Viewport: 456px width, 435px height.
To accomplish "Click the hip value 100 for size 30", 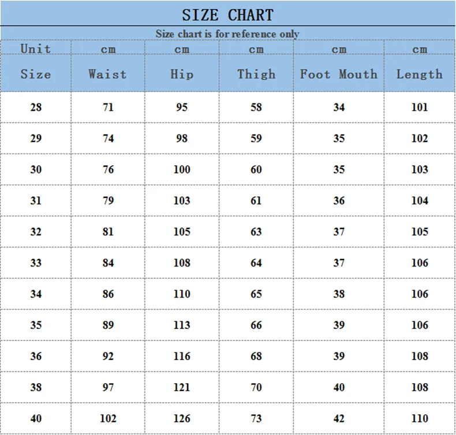I will 182,169.
